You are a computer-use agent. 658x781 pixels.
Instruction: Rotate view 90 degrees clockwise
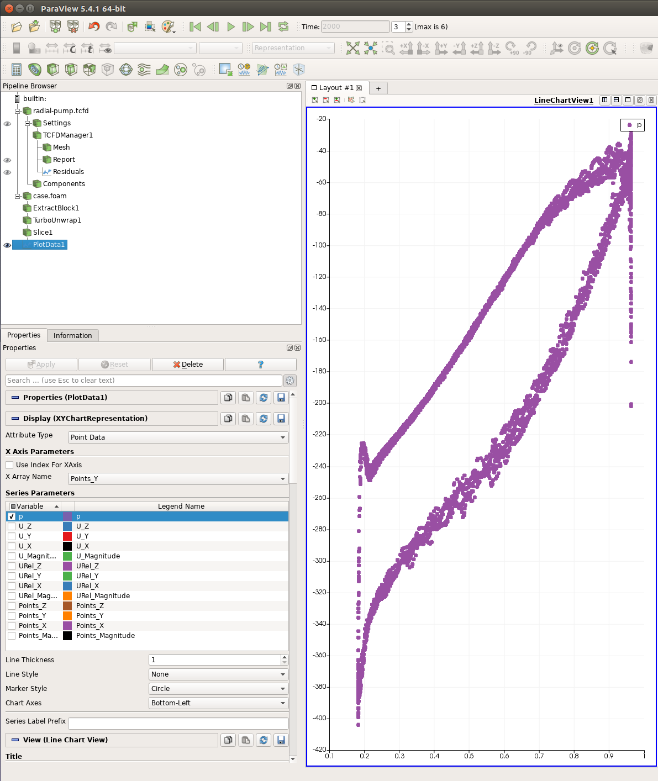point(512,48)
